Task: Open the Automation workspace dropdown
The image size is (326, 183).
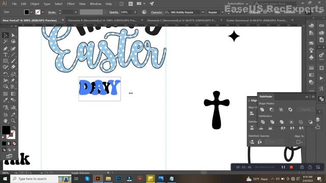Action: point(238,4)
